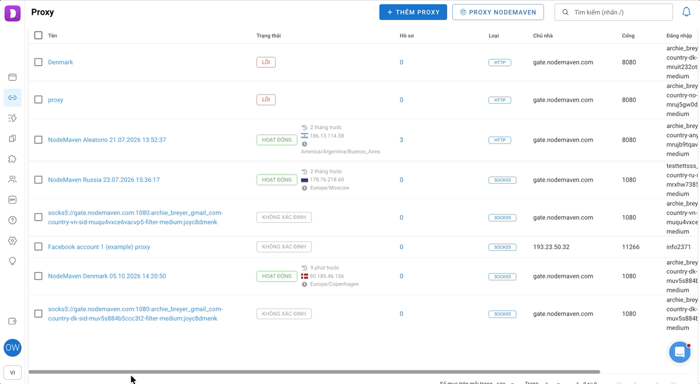Open the help question mark icon

click(x=12, y=221)
